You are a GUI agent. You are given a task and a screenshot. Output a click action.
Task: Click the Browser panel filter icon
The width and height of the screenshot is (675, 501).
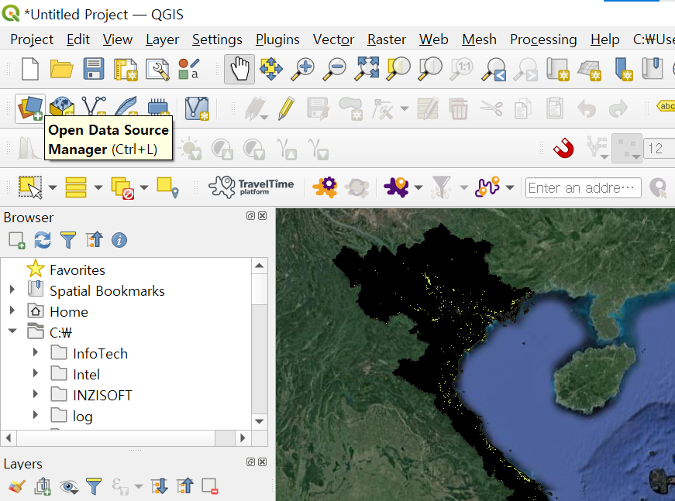coord(68,240)
